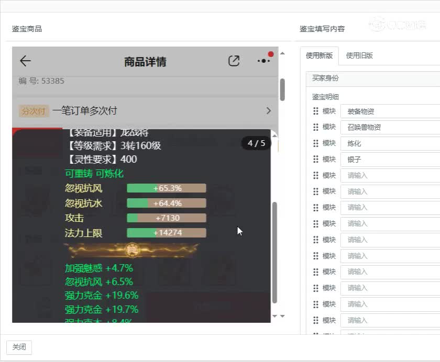This screenshot has width=440, height=362.
Task: Click the 关闭 button at bottom left
Action: tap(19, 347)
